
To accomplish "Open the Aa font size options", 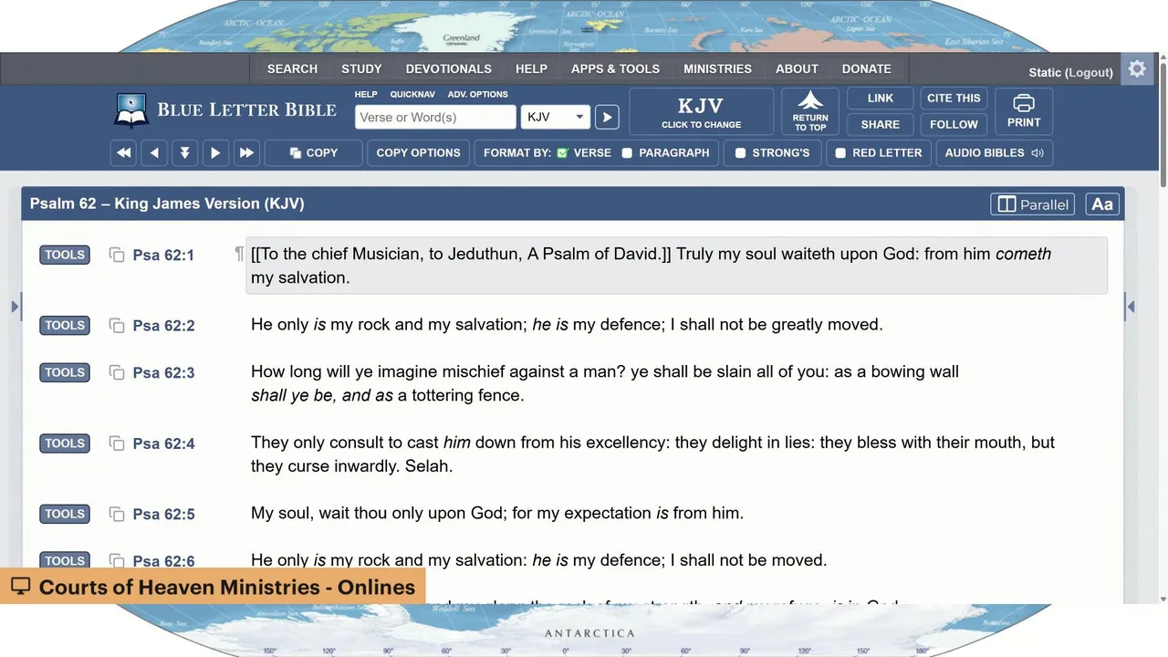I will pos(1102,204).
